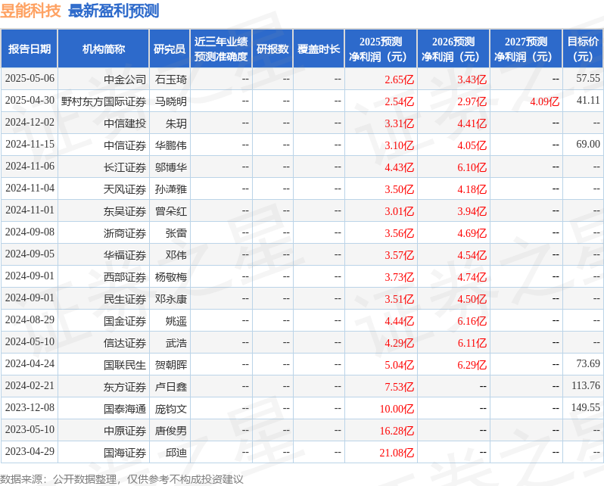The height and width of the screenshot is (486, 604).
Task: Click date cell 2024-08-29
Action: pyautogui.click(x=30, y=320)
